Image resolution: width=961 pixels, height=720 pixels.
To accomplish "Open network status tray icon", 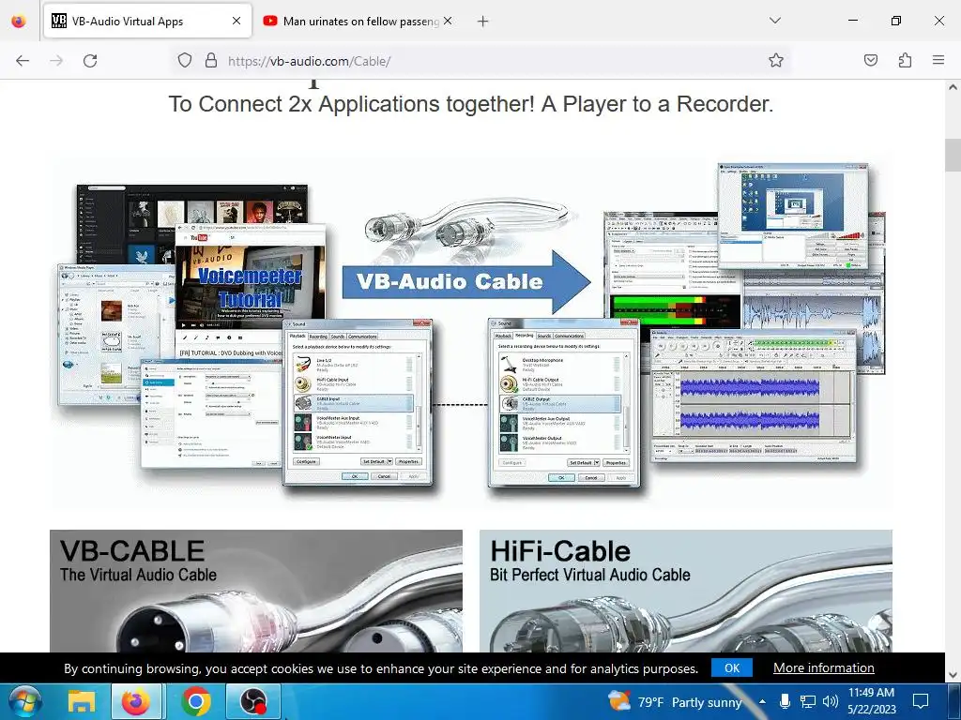I will [x=808, y=701].
